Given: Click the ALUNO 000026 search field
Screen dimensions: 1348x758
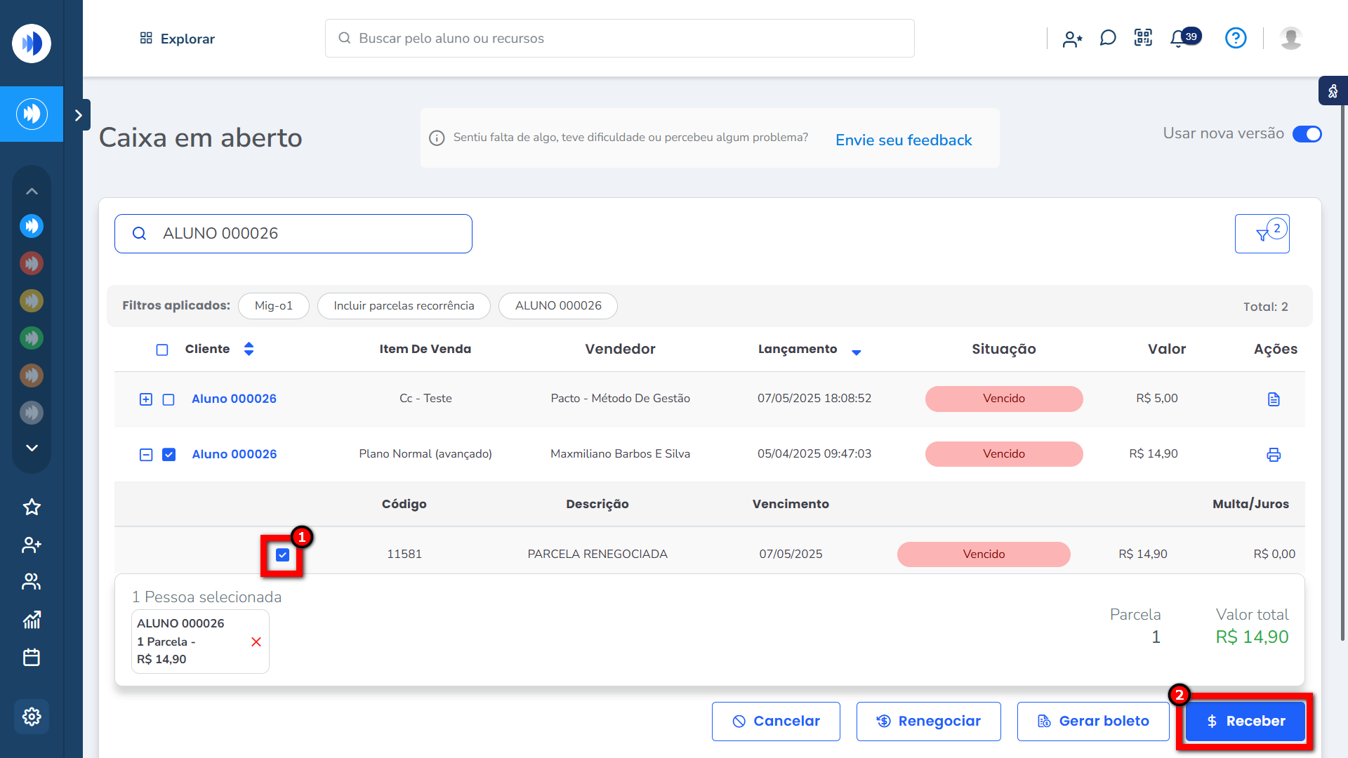Looking at the screenshot, I should coord(293,234).
